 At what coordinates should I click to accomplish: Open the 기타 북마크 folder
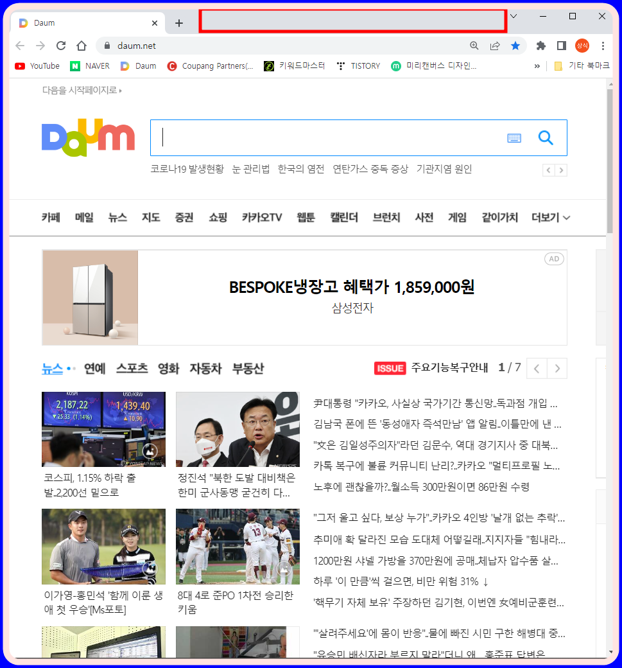coord(582,66)
